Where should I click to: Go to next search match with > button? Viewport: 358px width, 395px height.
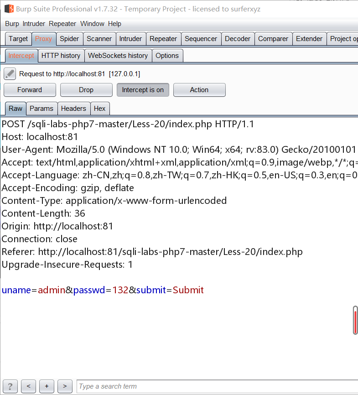[x=65, y=386]
